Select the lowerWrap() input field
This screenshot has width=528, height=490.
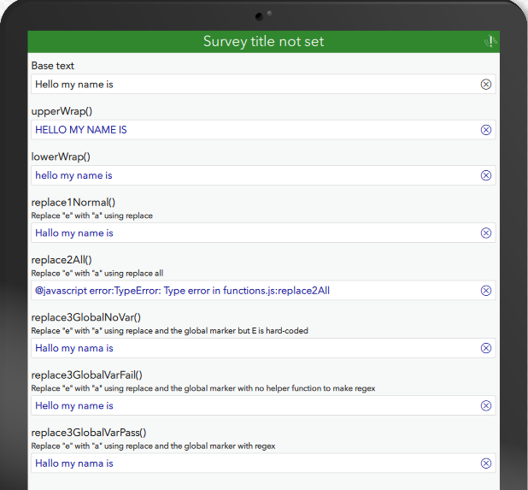tap(252, 175)
